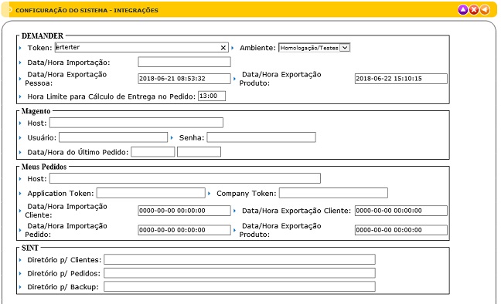Click the DEMANDER Token input field

pos(141,48)
